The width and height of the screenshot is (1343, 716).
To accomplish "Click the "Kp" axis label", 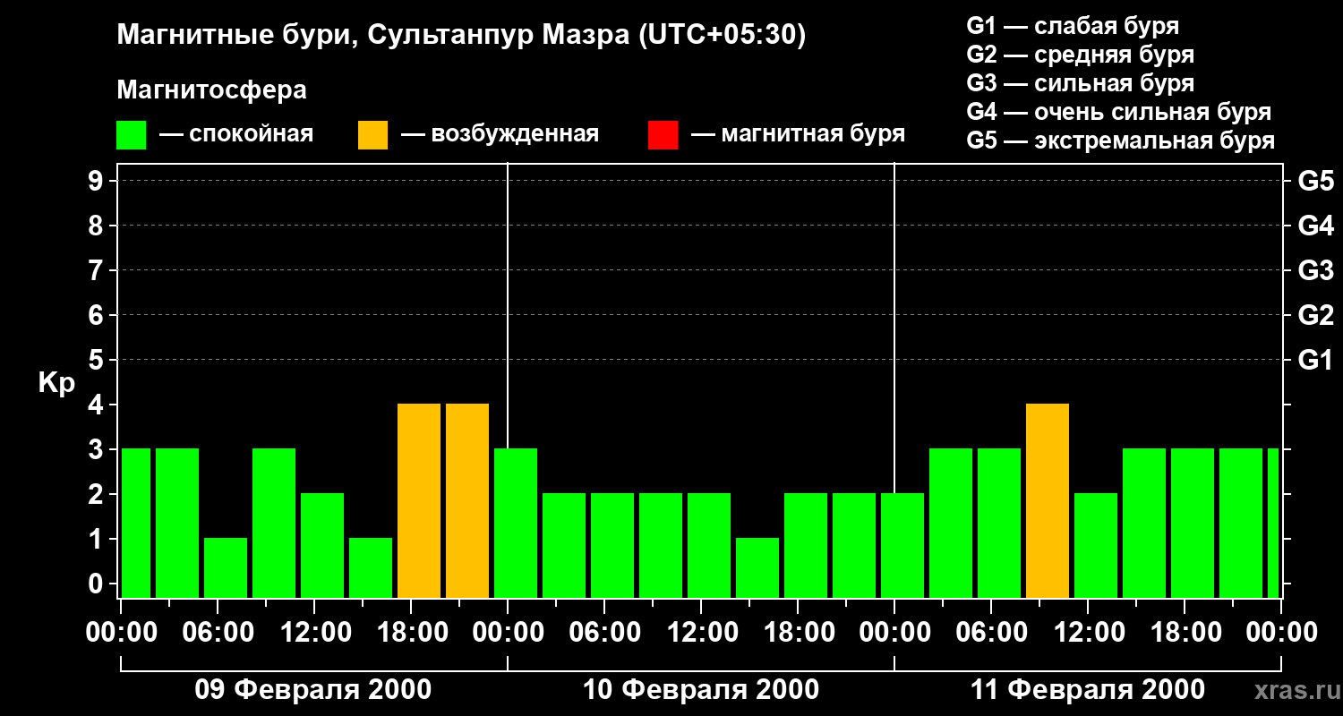I will (56, 382).
